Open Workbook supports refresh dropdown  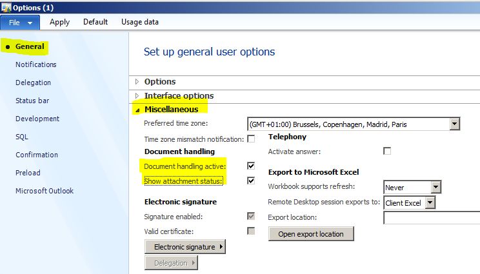pyautogui.click(x=436, y=188)
